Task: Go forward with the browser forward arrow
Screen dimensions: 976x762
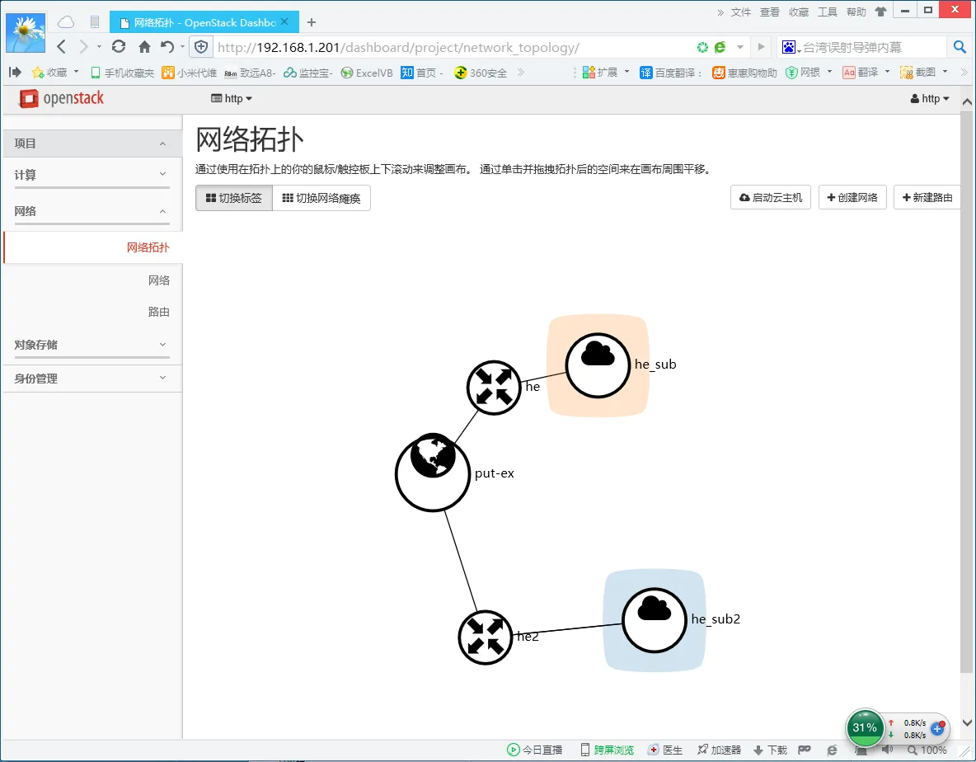Action: click(83, 47)
